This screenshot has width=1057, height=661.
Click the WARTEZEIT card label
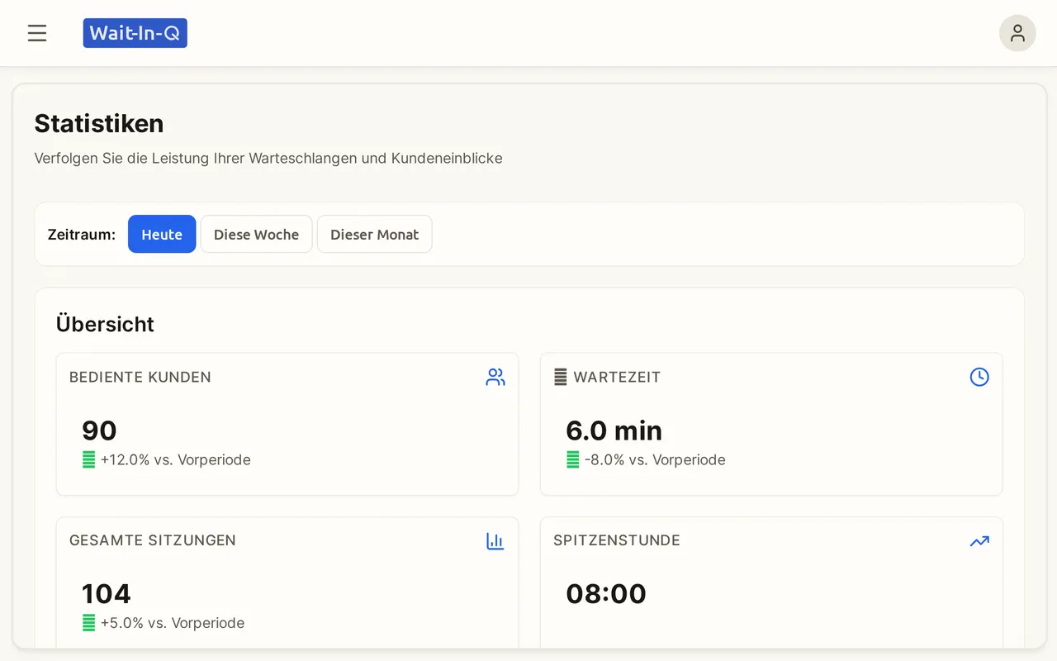[x=617, y=377]
